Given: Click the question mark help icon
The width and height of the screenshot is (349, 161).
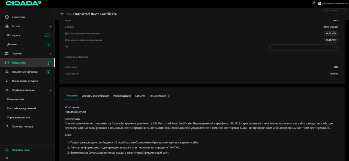Looking at the screenshot, I should pyautogui.click(x=7, y=127).
